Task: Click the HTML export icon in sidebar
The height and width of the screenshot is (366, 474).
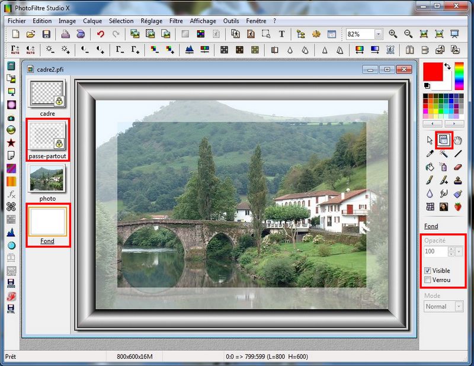Action: click(11, 309)
